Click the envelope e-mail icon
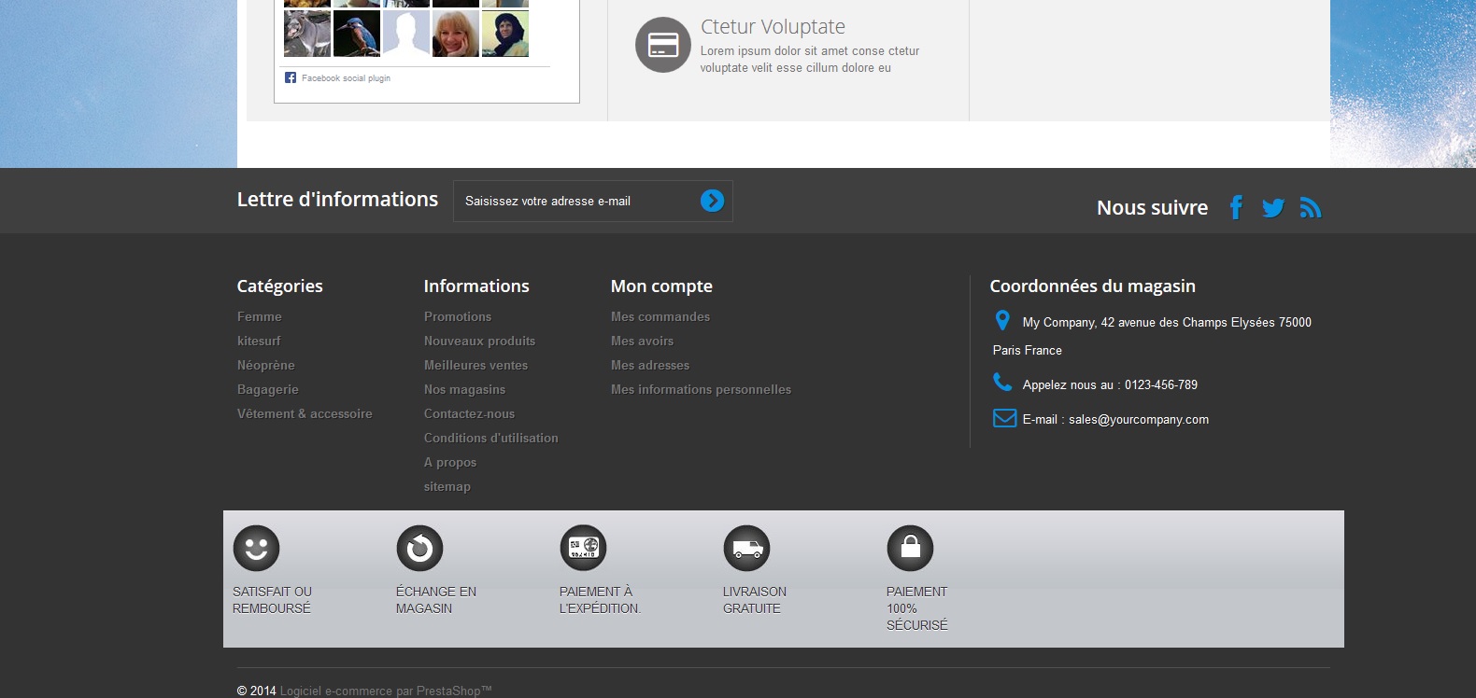This screenshot has width=1476, height=698. pos(1004,418)
